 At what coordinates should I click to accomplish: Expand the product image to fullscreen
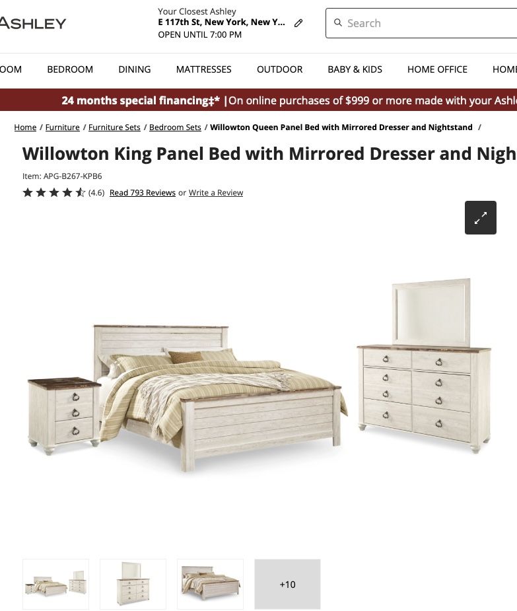pos(481,217)
